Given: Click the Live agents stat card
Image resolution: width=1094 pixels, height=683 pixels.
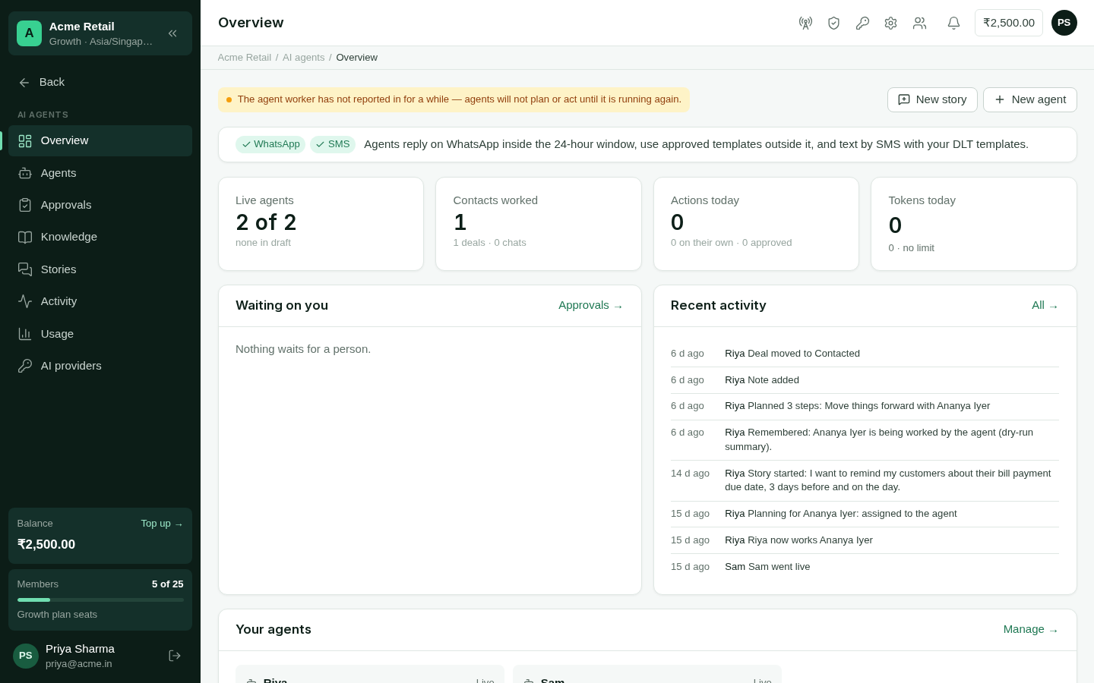Looking at the screenshot, I should [x=321, y=224].
